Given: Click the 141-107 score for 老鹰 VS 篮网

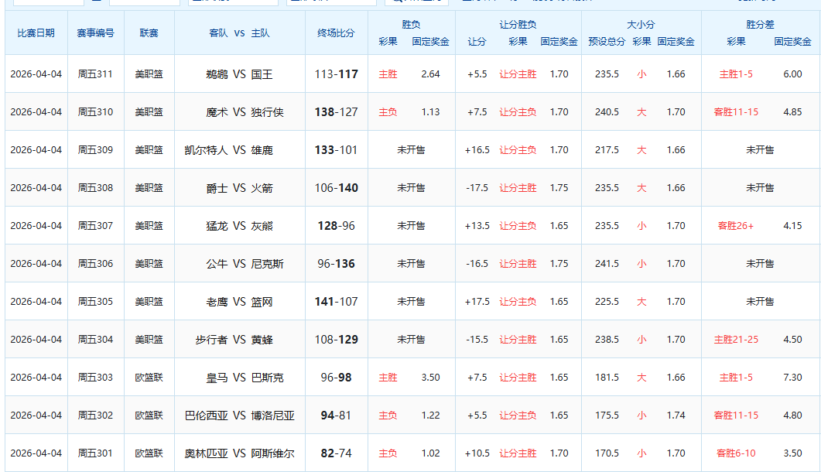Looking at the screenshot, I should coord(336,302).
